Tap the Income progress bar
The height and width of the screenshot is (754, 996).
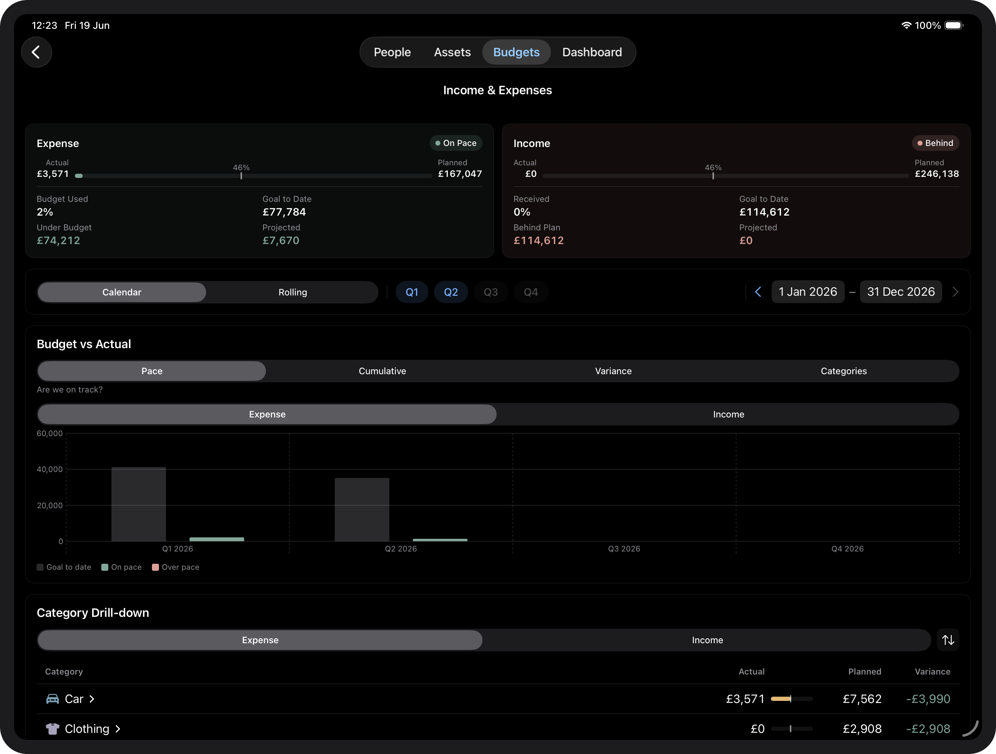726,176
